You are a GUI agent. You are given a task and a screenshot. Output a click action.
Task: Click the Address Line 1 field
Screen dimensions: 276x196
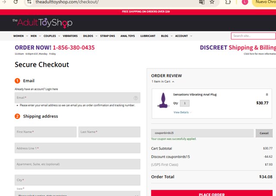[78, 148]
